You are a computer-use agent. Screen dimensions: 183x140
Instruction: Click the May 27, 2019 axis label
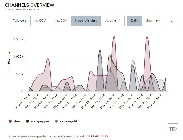145,101
